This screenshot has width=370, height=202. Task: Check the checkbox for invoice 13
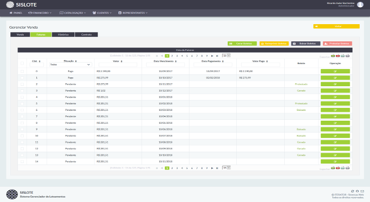click(x=22, y=155)
